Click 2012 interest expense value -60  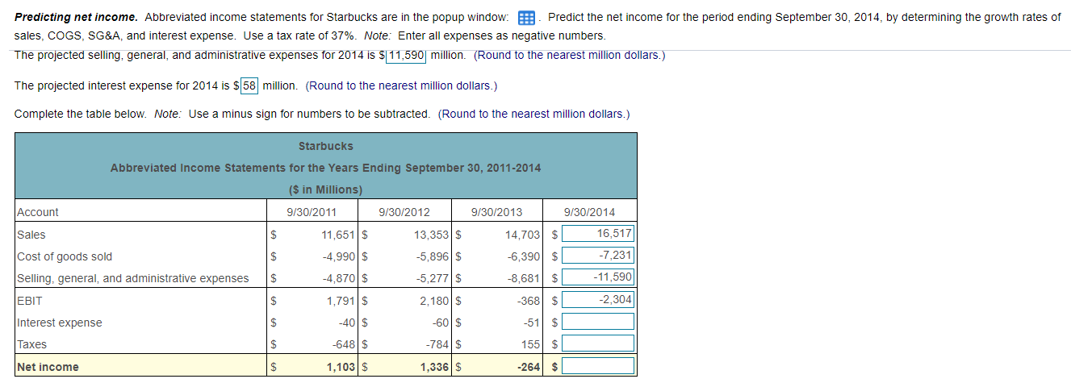point(441,323)
